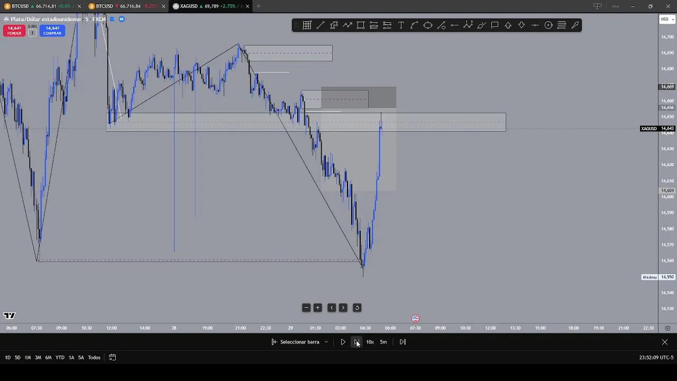
Task: Open the time axis settings gear
Action: click(x=667, y=328)
